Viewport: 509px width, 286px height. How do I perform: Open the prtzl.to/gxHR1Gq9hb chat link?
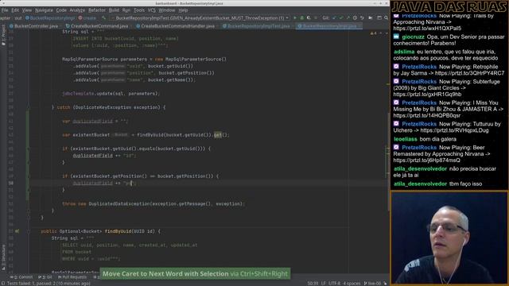tap(427, 95)
